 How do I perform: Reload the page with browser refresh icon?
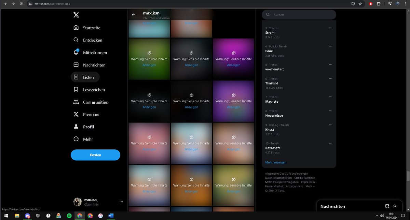21,4
